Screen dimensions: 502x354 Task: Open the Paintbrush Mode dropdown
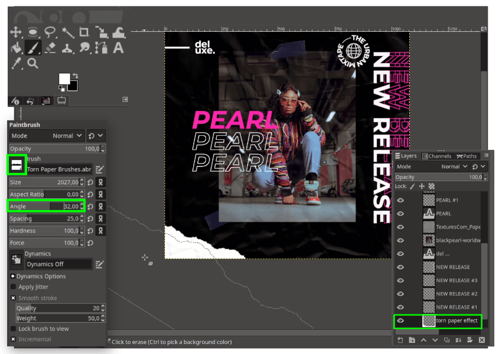47,136
